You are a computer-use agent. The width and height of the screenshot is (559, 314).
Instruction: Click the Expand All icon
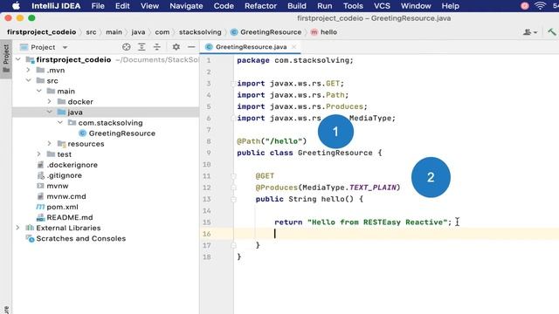click(141, 47)
